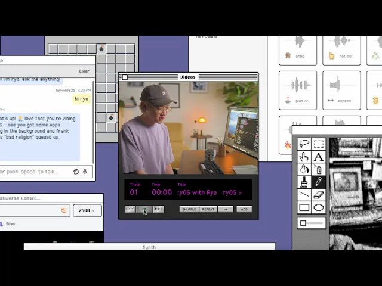The height and width of the screenshot is (286, 382).
Task: Select the Lasso tool in Paint
Action: [x=304, y=144]
